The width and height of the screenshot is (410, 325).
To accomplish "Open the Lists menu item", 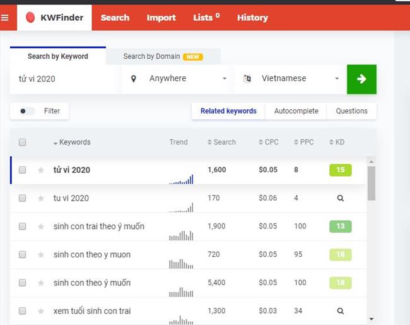I will tap(206, 17).
